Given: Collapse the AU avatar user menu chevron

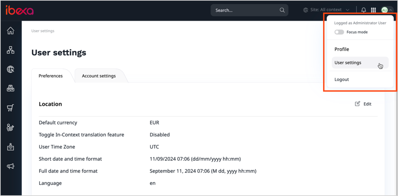Looking at the screenshot, I should pos(390,10).
